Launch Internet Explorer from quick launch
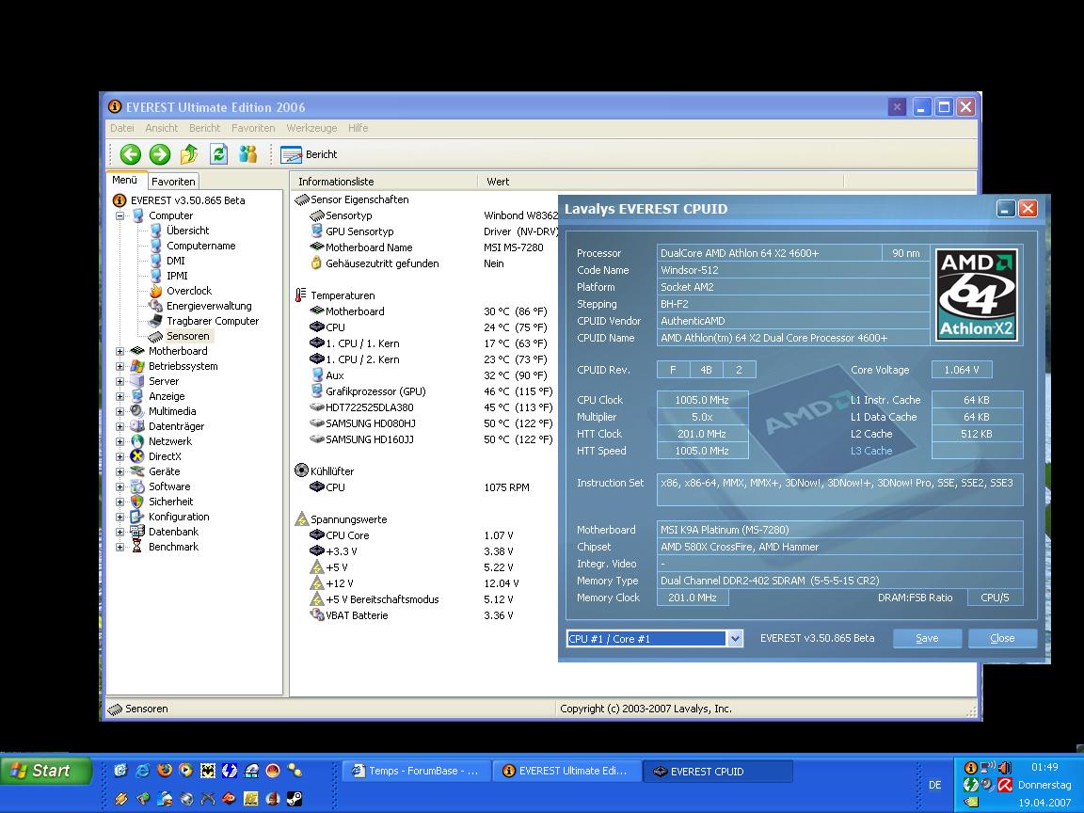Viewport: 1084px width, 813px height. (143, 770)
